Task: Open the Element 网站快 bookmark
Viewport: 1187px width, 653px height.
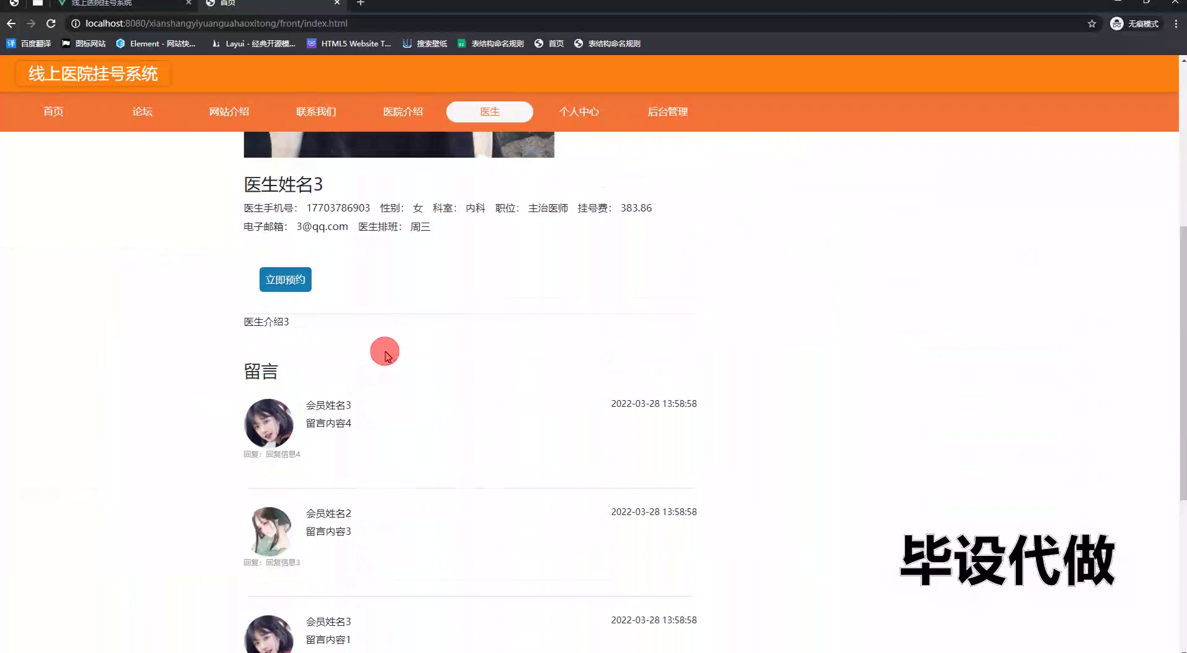Action: 156,43
